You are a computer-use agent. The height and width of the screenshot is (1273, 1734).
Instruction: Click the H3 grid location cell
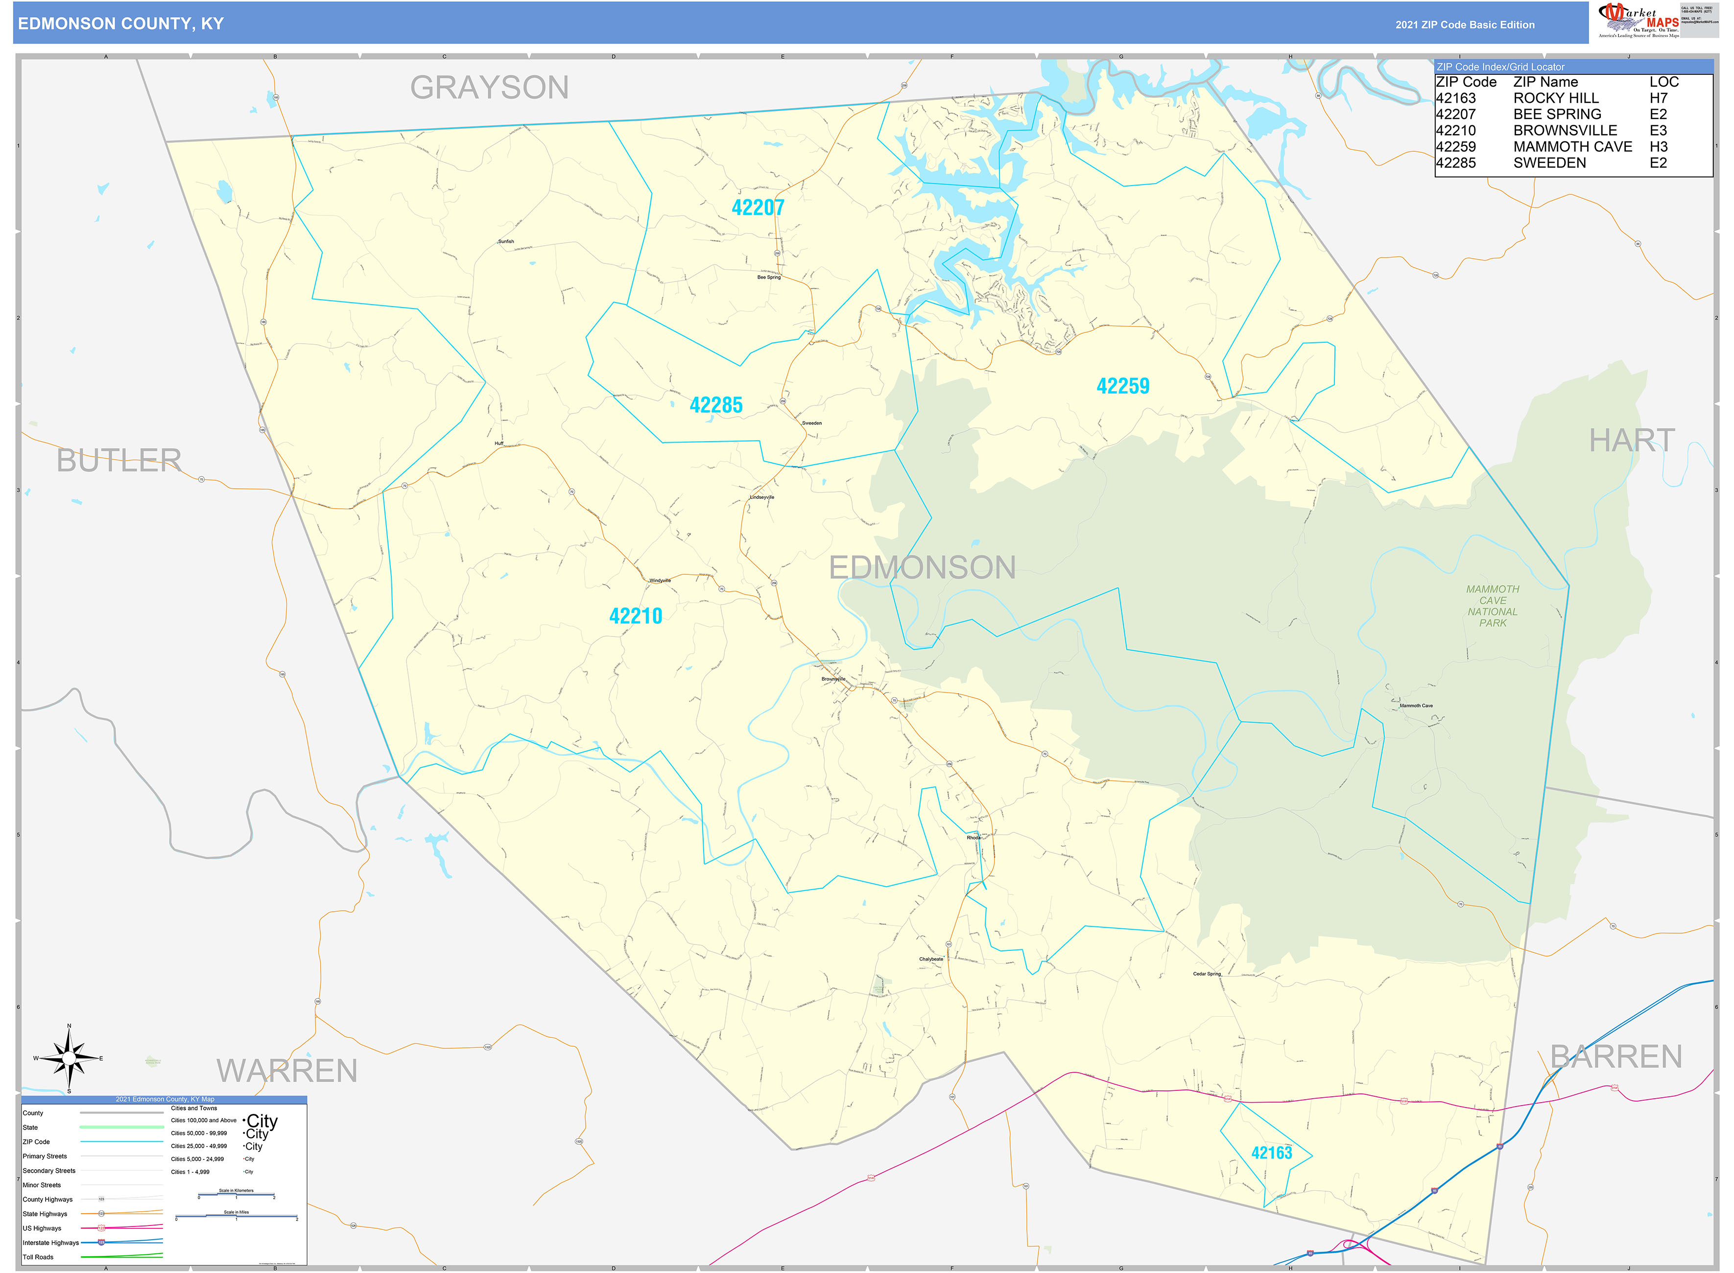(1659, 146)
